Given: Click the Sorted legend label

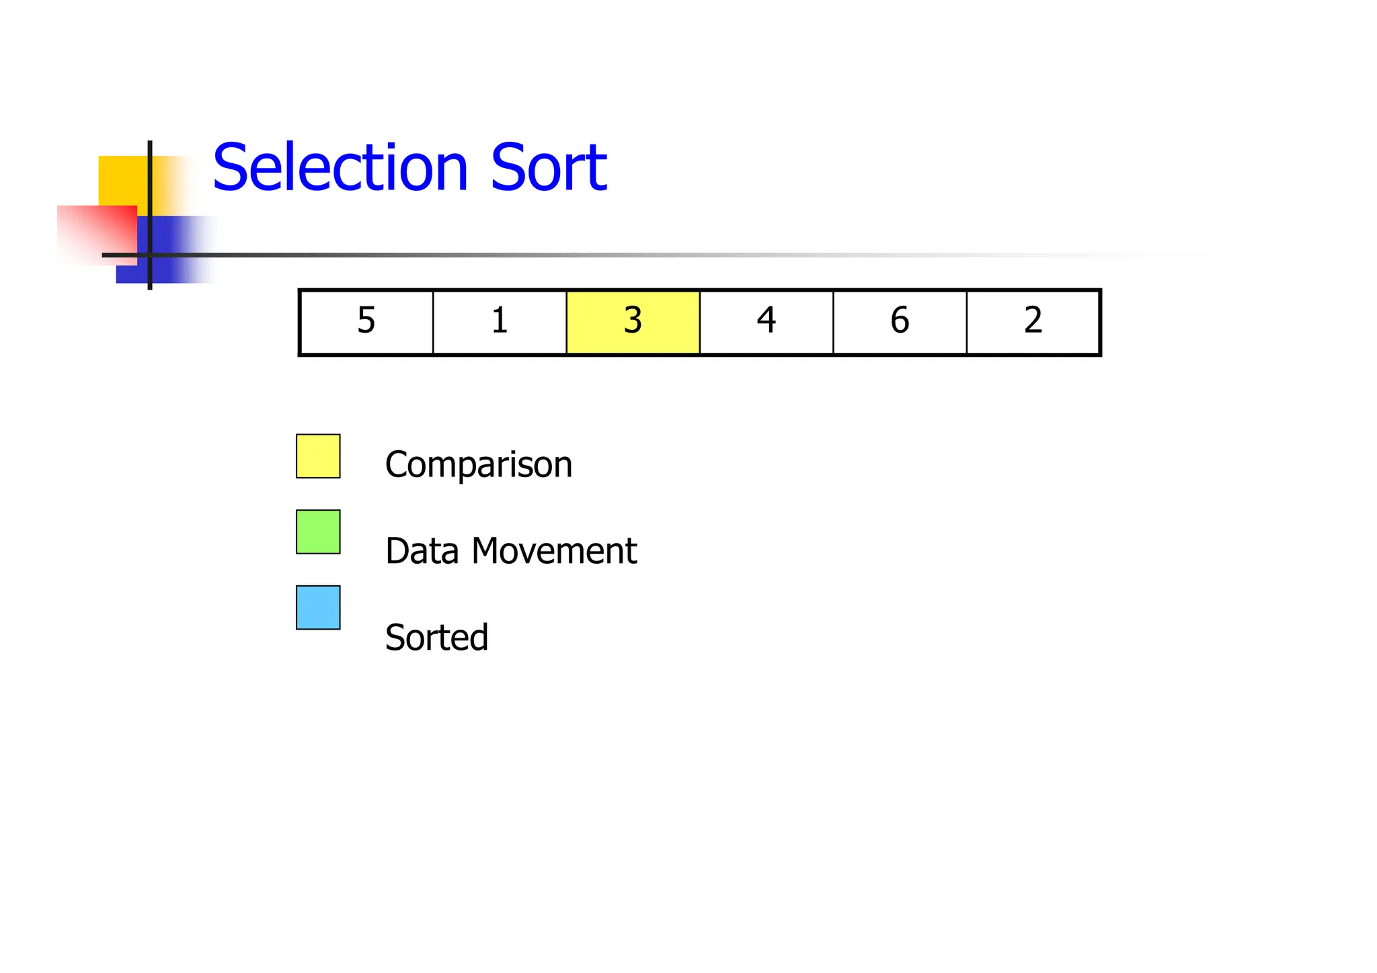Looking at the screenshot, I should 436,638.
